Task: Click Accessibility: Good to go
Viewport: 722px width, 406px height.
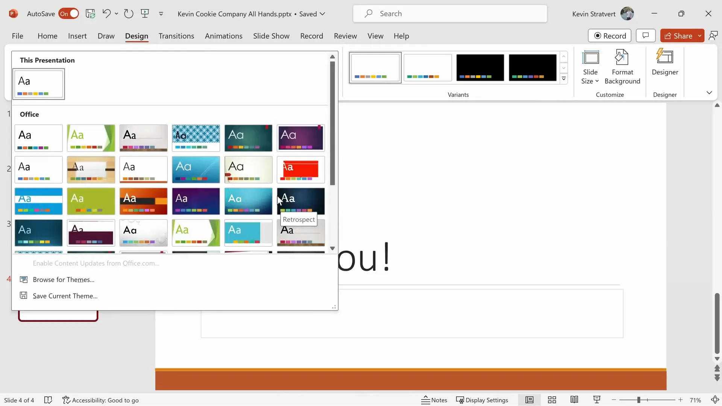Action: click(x=101, y=400)
